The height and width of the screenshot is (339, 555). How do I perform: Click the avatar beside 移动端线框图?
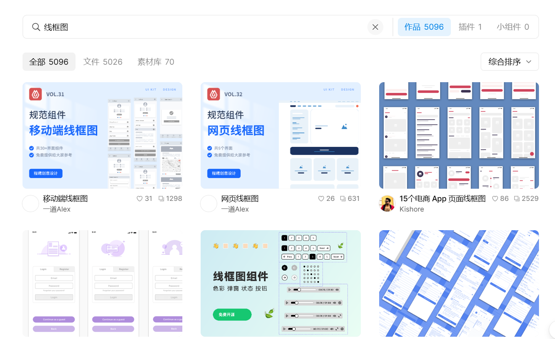(31, 204)
